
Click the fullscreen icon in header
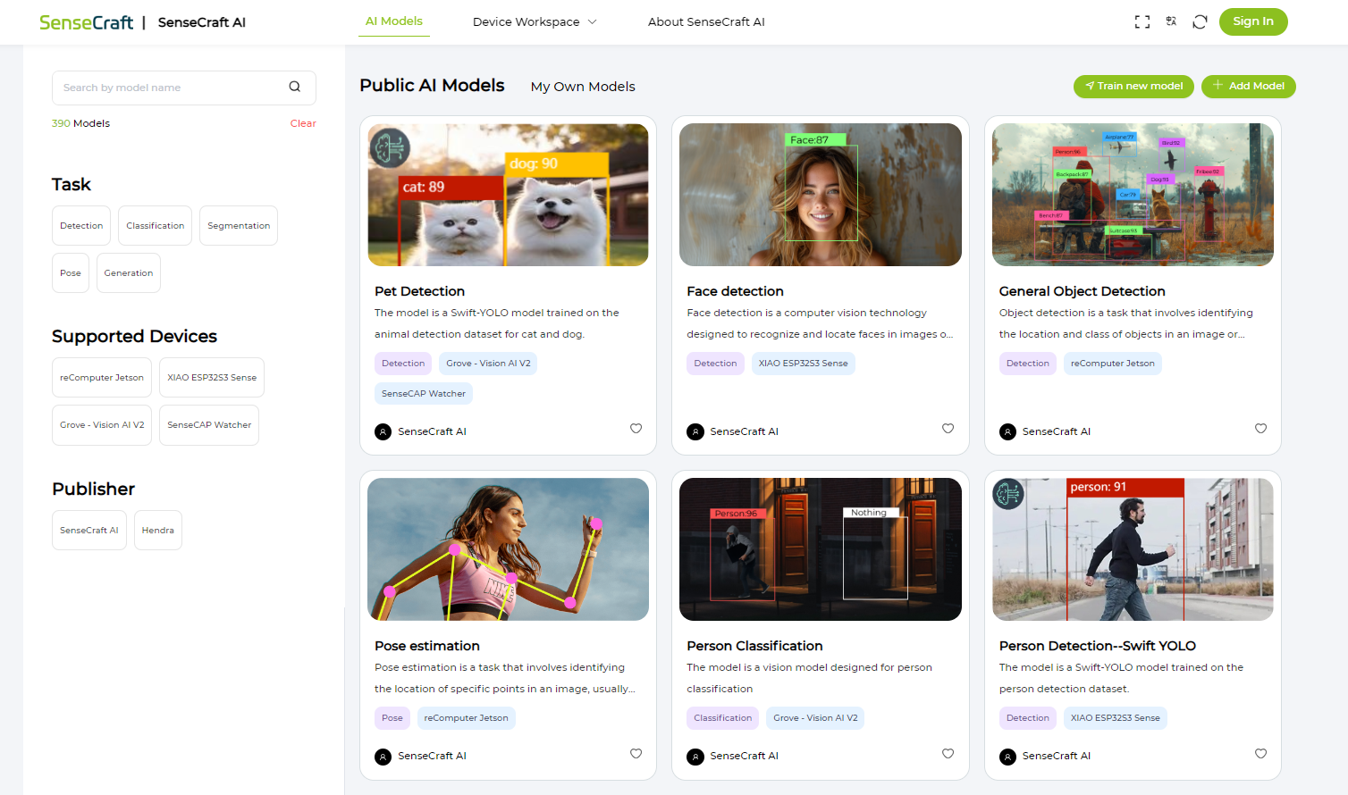1142,22
